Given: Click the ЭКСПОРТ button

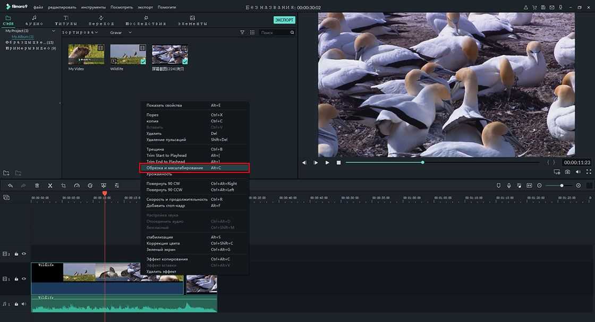Looking at the screenshot, I should 284,20.
